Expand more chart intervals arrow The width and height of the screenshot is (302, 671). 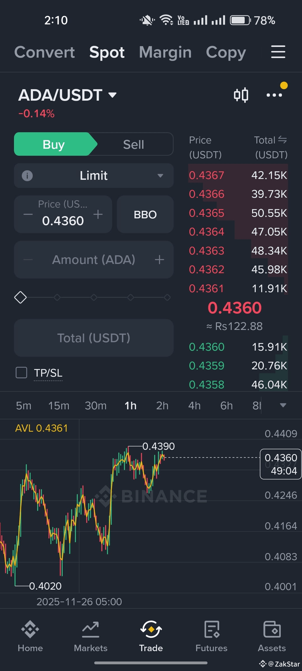click(x=283, y=405)
